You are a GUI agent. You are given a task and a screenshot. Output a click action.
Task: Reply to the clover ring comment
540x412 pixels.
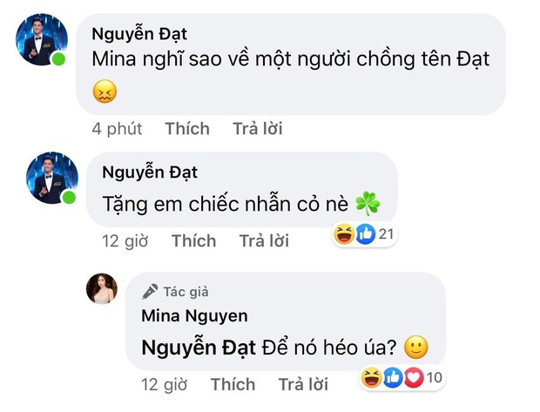[264, 240]
